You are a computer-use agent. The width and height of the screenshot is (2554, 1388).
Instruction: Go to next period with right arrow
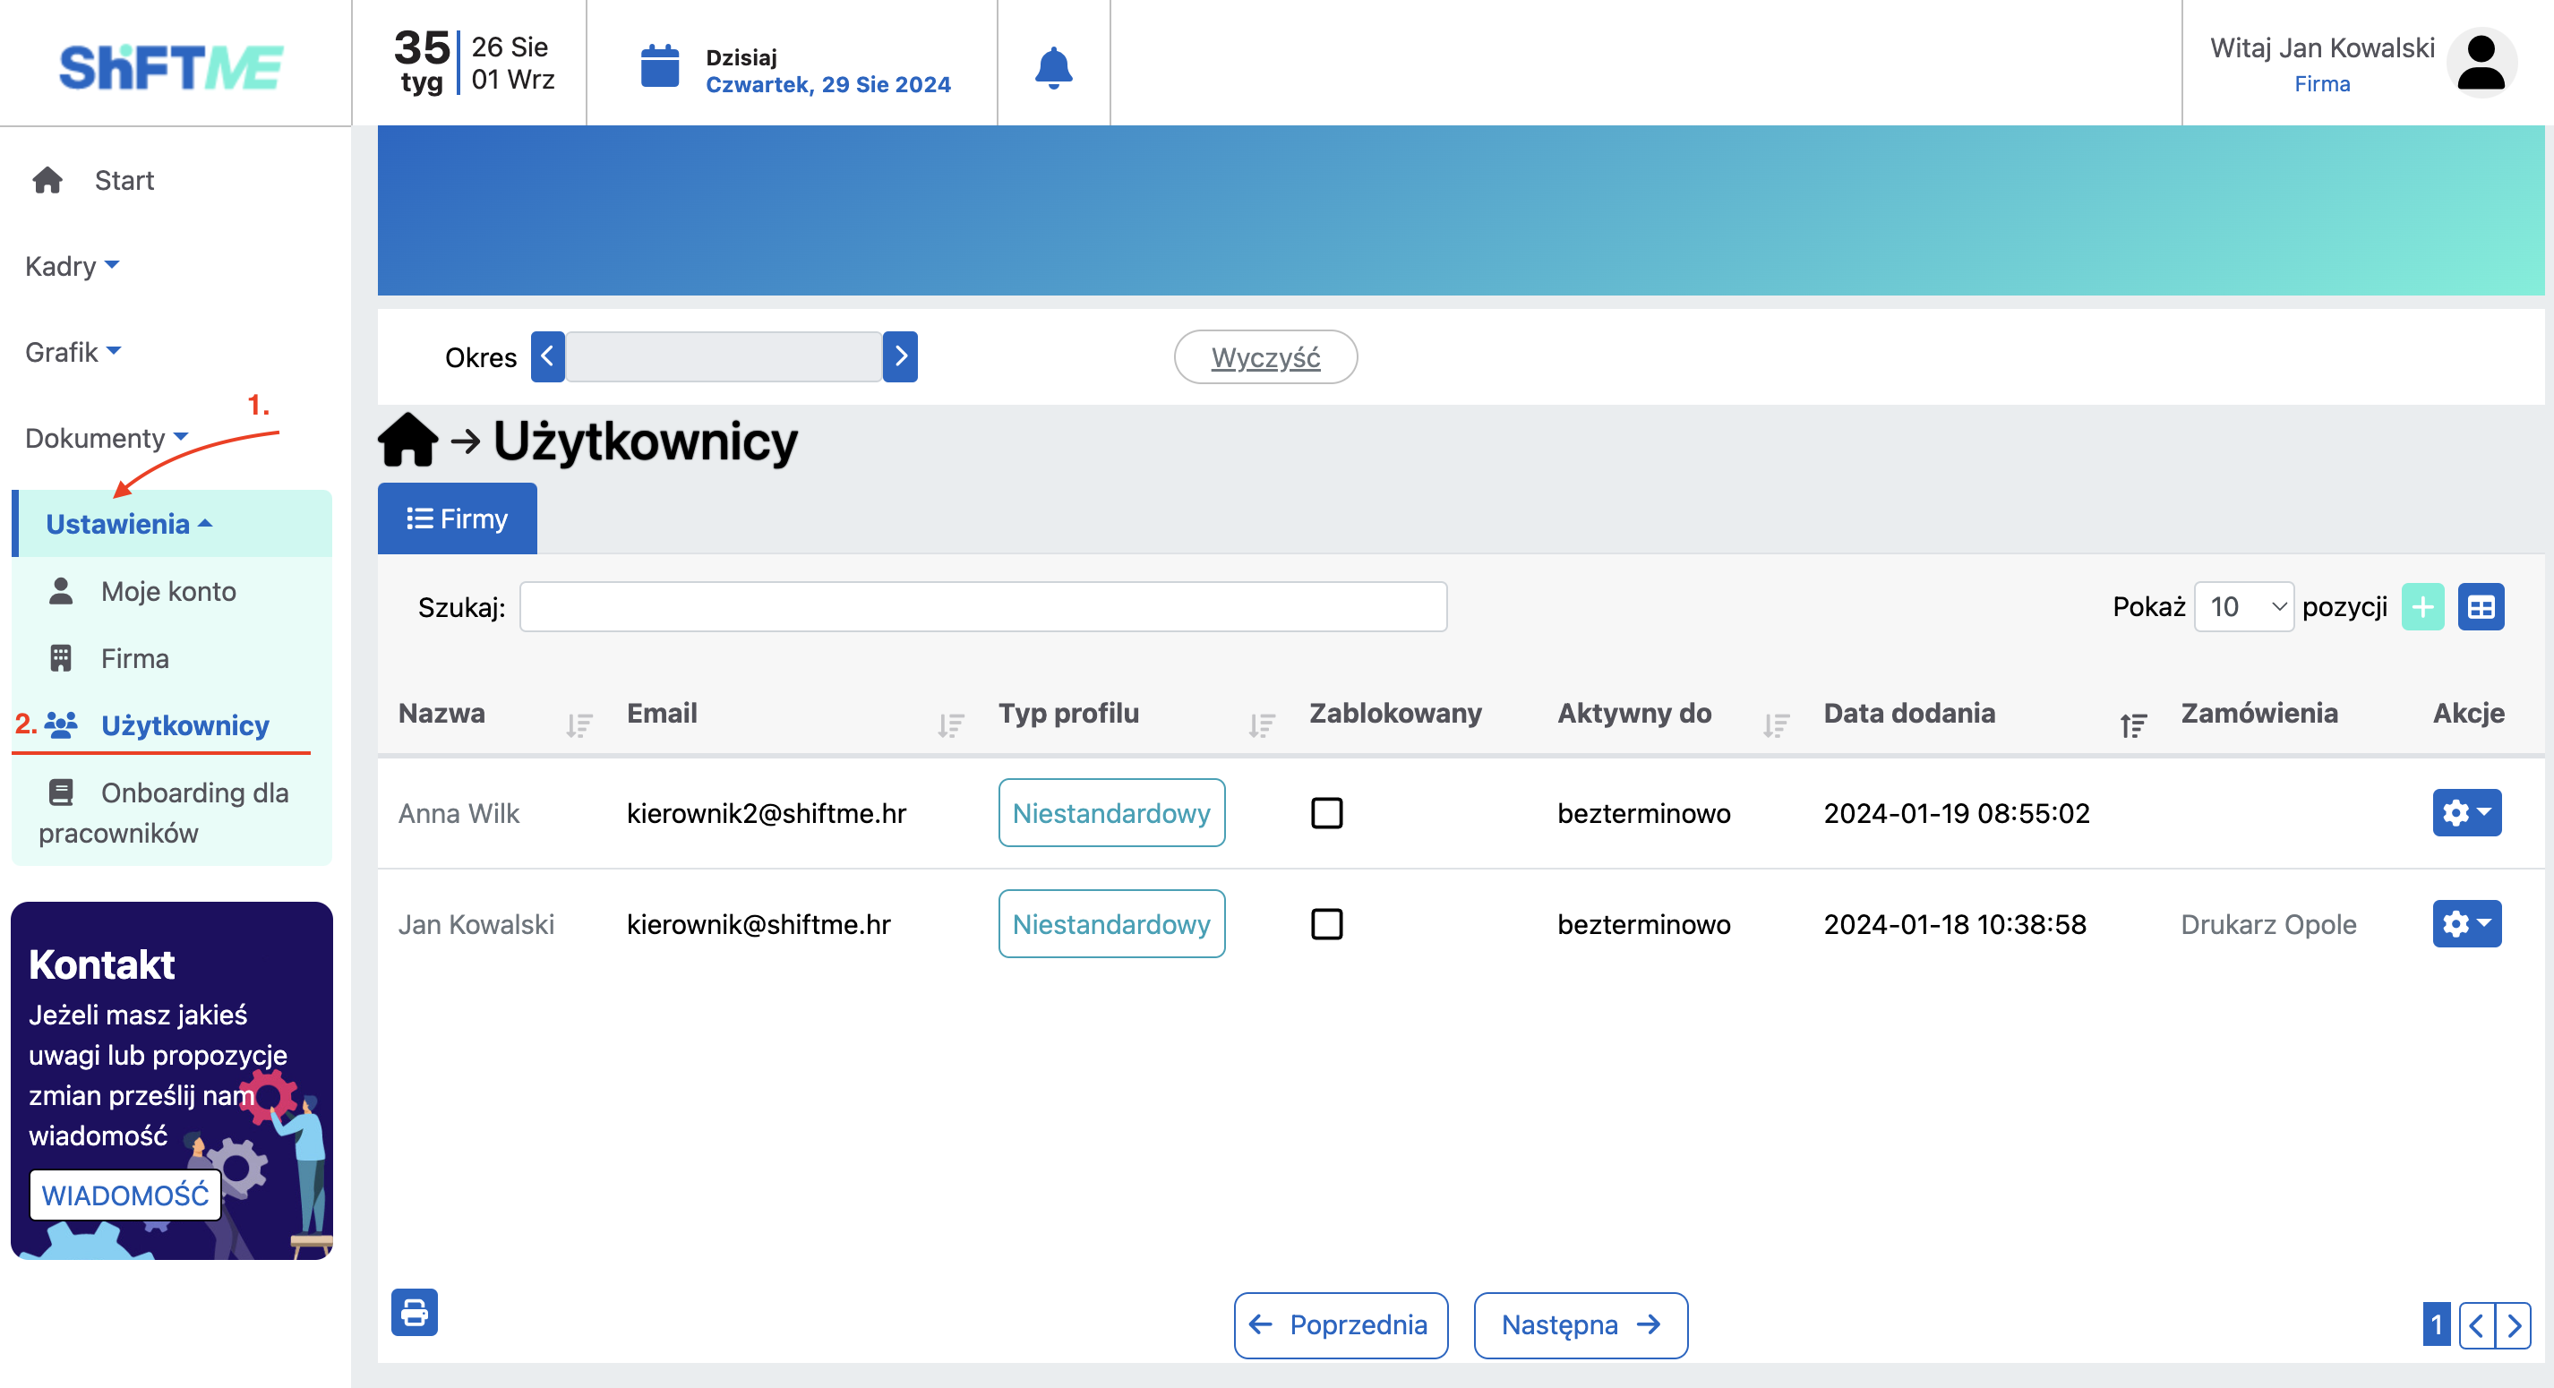[900, 357]
